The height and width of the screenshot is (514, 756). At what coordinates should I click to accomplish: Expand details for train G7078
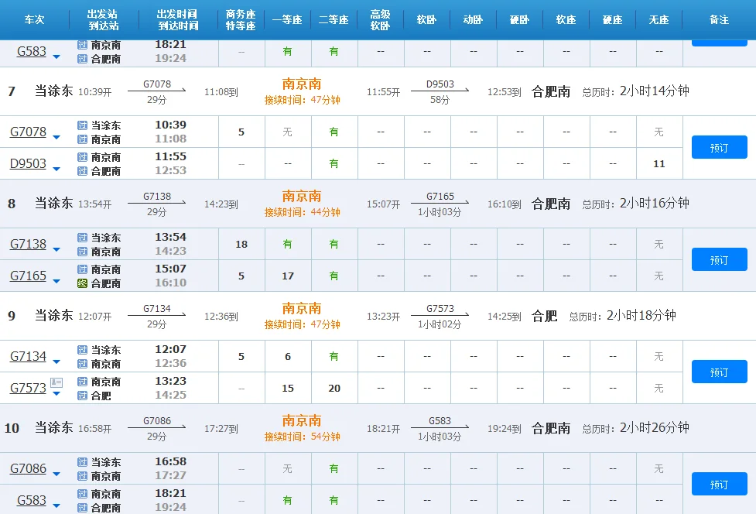(x=29, y=132)
